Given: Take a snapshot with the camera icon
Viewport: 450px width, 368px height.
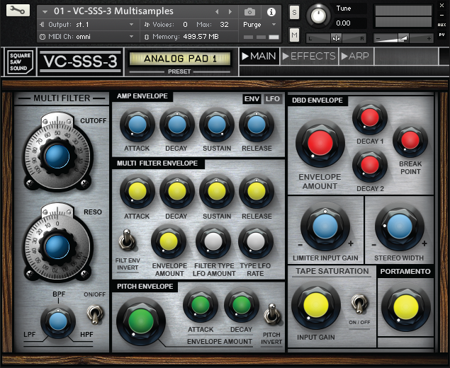Looking at the screenshot, I should coord(249,12).
